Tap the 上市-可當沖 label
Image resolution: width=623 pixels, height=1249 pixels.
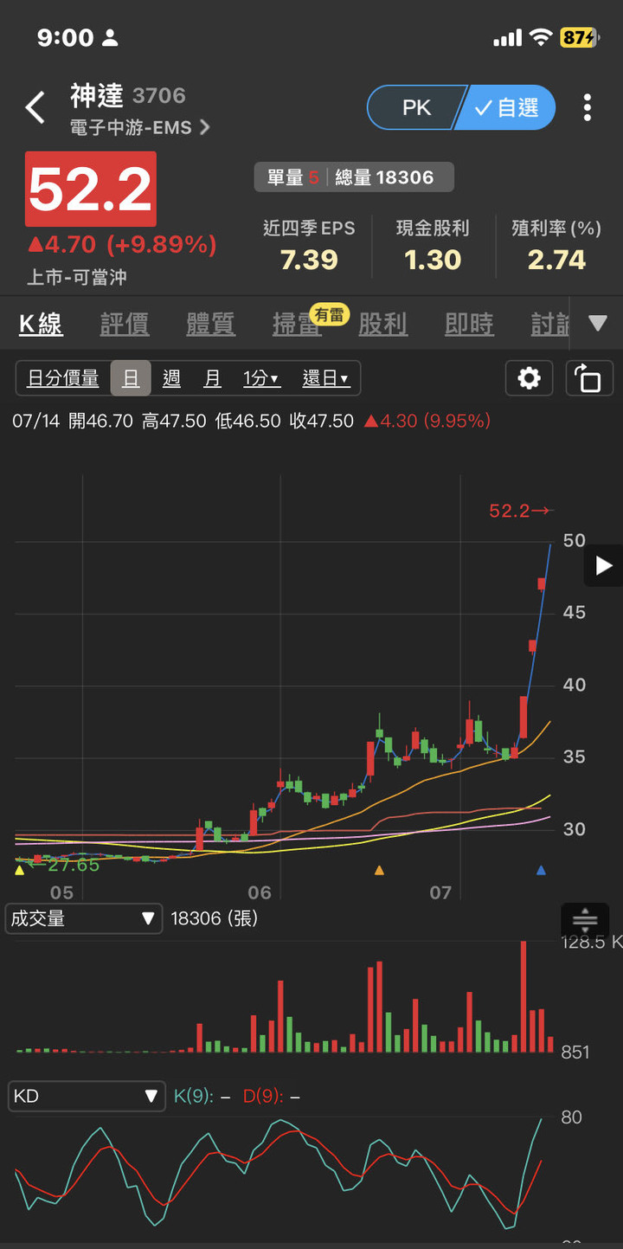click(x=78, y=278)
